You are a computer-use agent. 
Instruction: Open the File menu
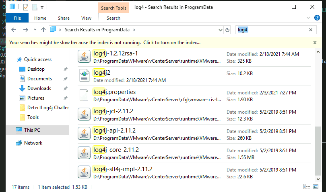(17, 18)
